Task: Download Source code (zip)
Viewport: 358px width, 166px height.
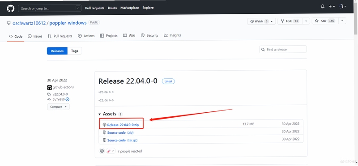Action: [x=120, y=132]
